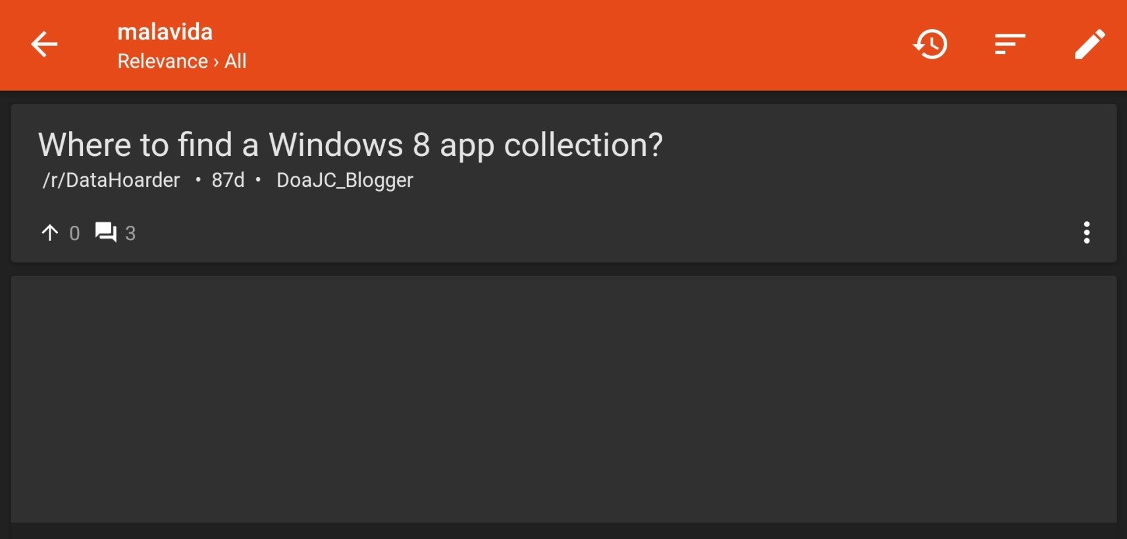Open the sort options icon

coord(1010,45)
